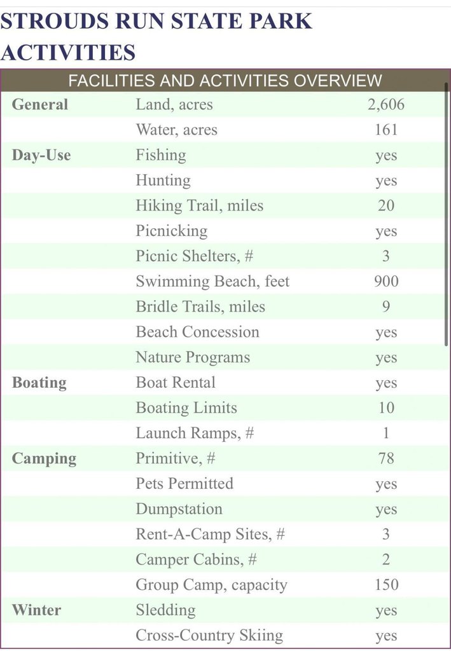
Task: Click the Boating Limits row label
Action: click(x=186, y=408)
